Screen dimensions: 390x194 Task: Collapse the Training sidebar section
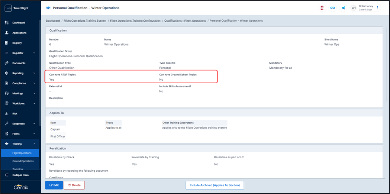click(x=34, y=144)
